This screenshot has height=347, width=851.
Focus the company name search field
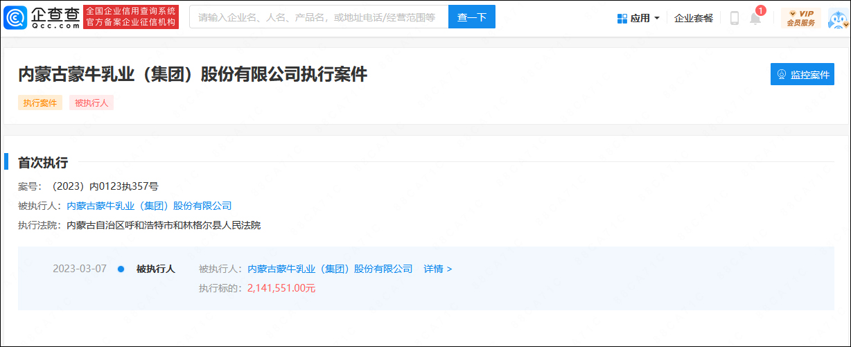319,17
